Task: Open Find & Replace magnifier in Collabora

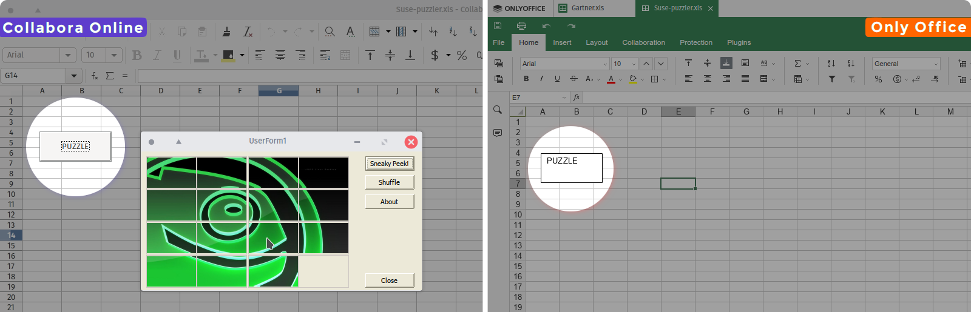Action: 330,32
